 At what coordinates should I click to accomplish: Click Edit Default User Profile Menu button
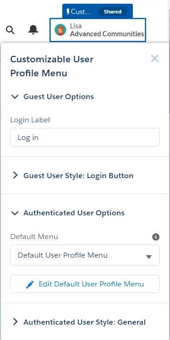point(85,284)
